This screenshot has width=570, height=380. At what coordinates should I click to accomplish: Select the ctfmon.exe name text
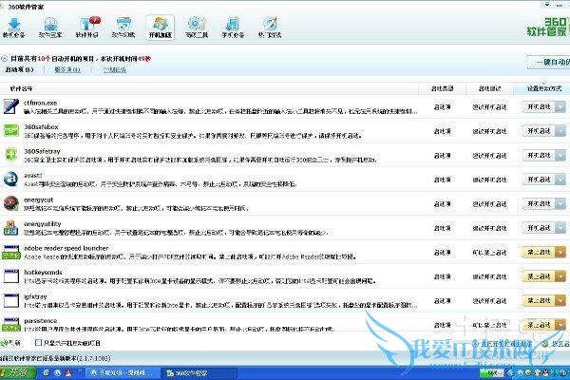[40, 103]
